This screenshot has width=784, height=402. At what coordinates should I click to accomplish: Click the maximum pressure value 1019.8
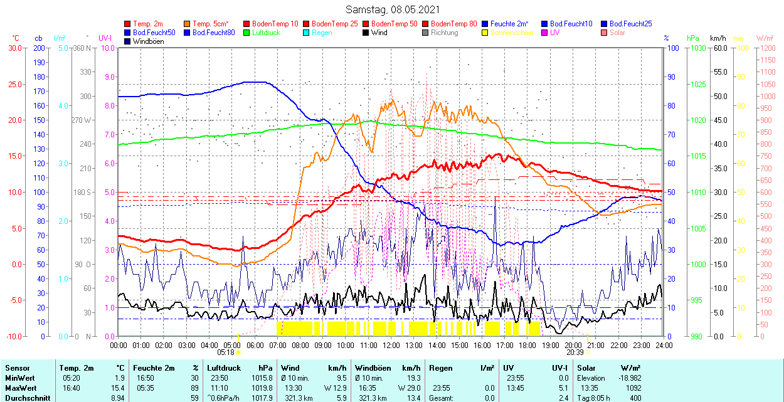click(x=261, y=388)
